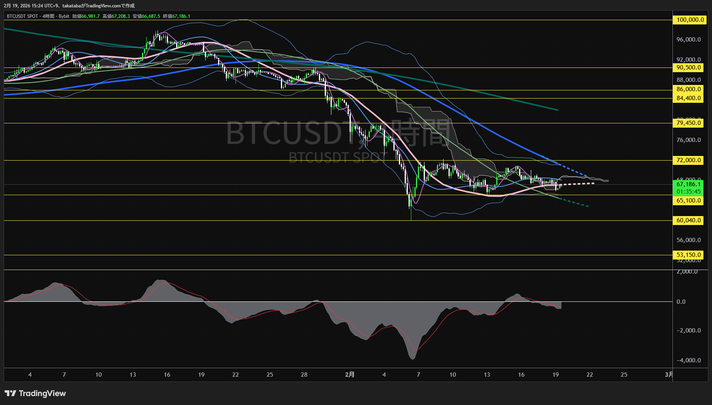The width and height of the screenshot is (712, 405).
Task: Click the −4,000.0 MACD scale label
Action: (689, 360)
